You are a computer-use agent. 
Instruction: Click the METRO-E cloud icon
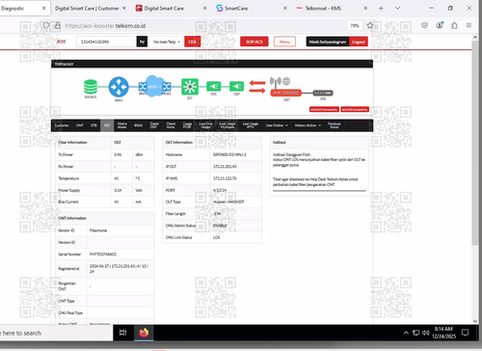154,86
